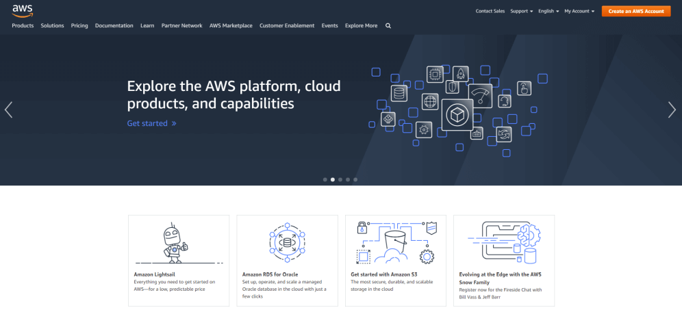This screenshot has width=682, height=312.
Task: Click the Contact Sales link
Action: click(x=490, y=12)
